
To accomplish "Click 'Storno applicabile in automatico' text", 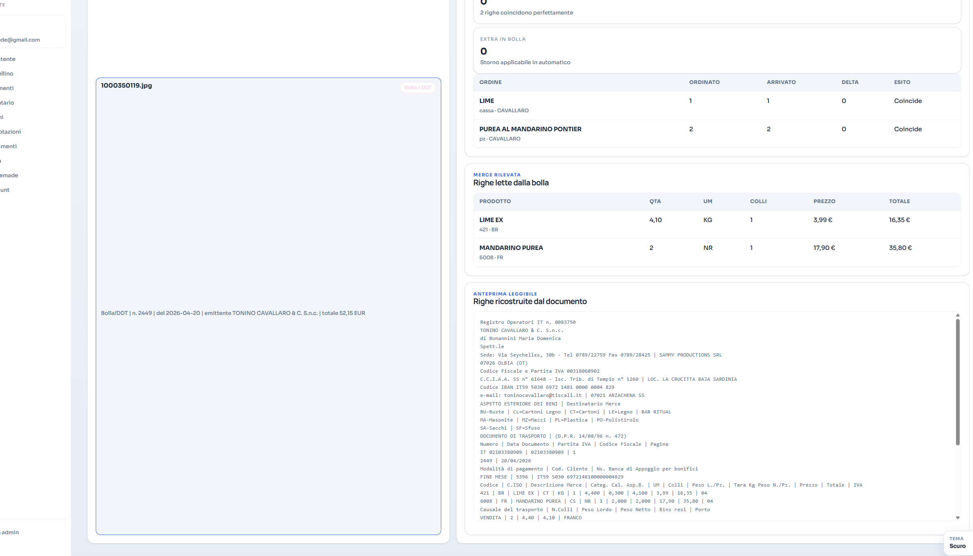I will (525, 62).
